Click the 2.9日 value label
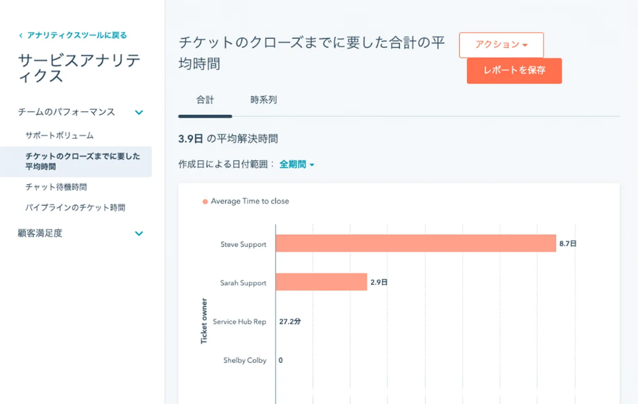 click(379, 282)
